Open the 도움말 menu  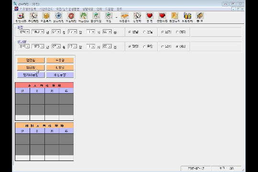tap(109, 9)
